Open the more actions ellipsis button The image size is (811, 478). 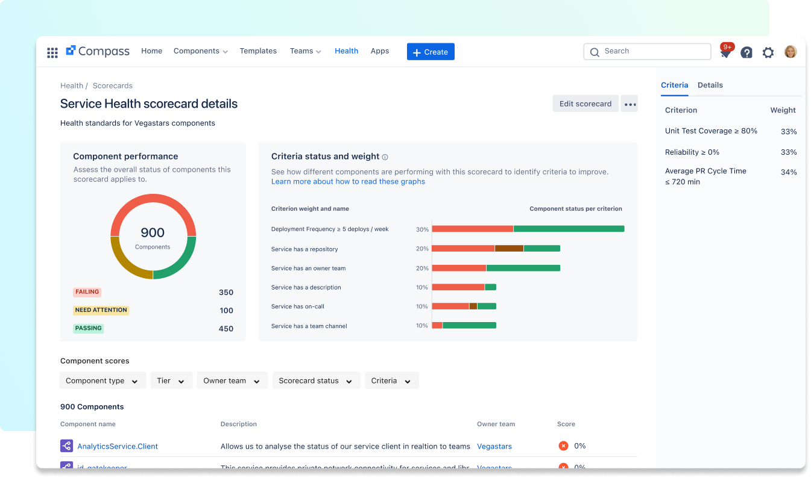(630, 104)
